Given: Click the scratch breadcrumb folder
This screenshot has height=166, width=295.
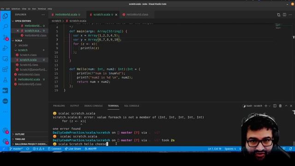Looking at the screenshot, I should 56,21.
